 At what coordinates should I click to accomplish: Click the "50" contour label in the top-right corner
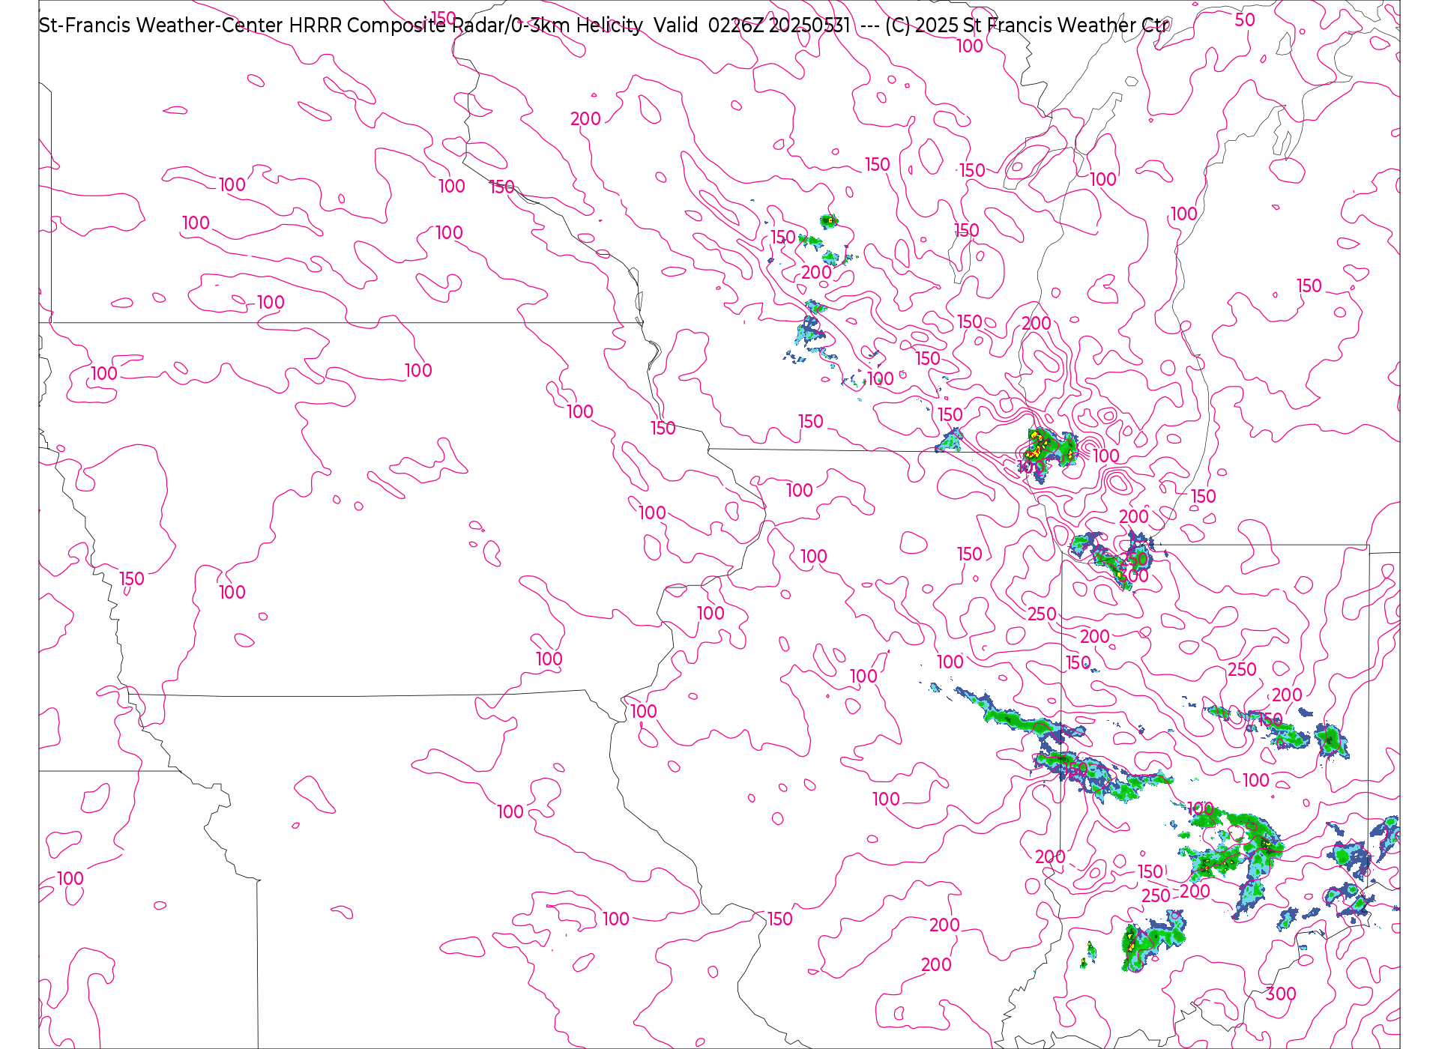tap(1245, 20)
